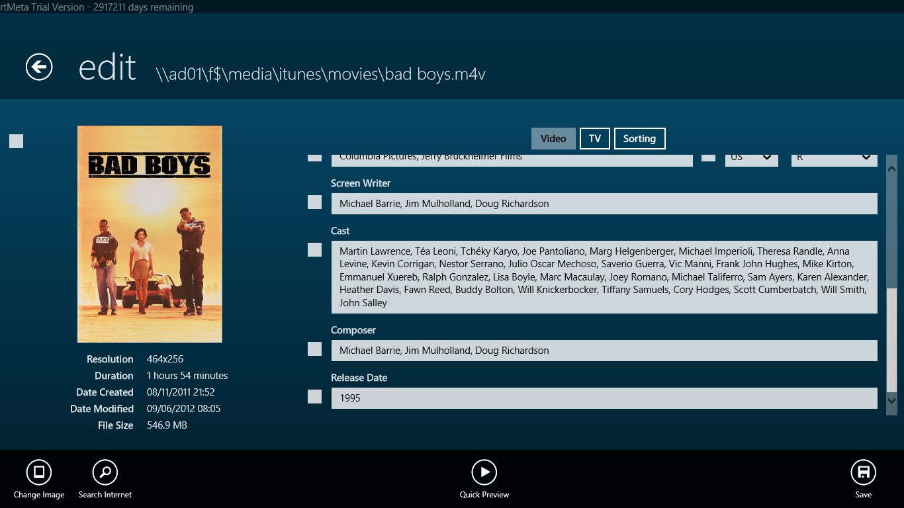Screen dimensions: 904x508
Task: Switch to the TV tab
Action: click(594, 138)
